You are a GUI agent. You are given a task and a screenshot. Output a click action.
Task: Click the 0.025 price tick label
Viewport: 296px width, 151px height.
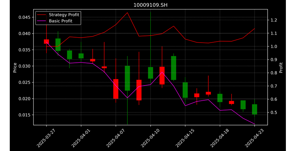[x=24, y=83]
